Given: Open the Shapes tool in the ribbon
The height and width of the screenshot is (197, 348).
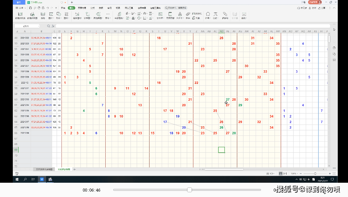Looking at the screenshot, I should pos(58,15).
